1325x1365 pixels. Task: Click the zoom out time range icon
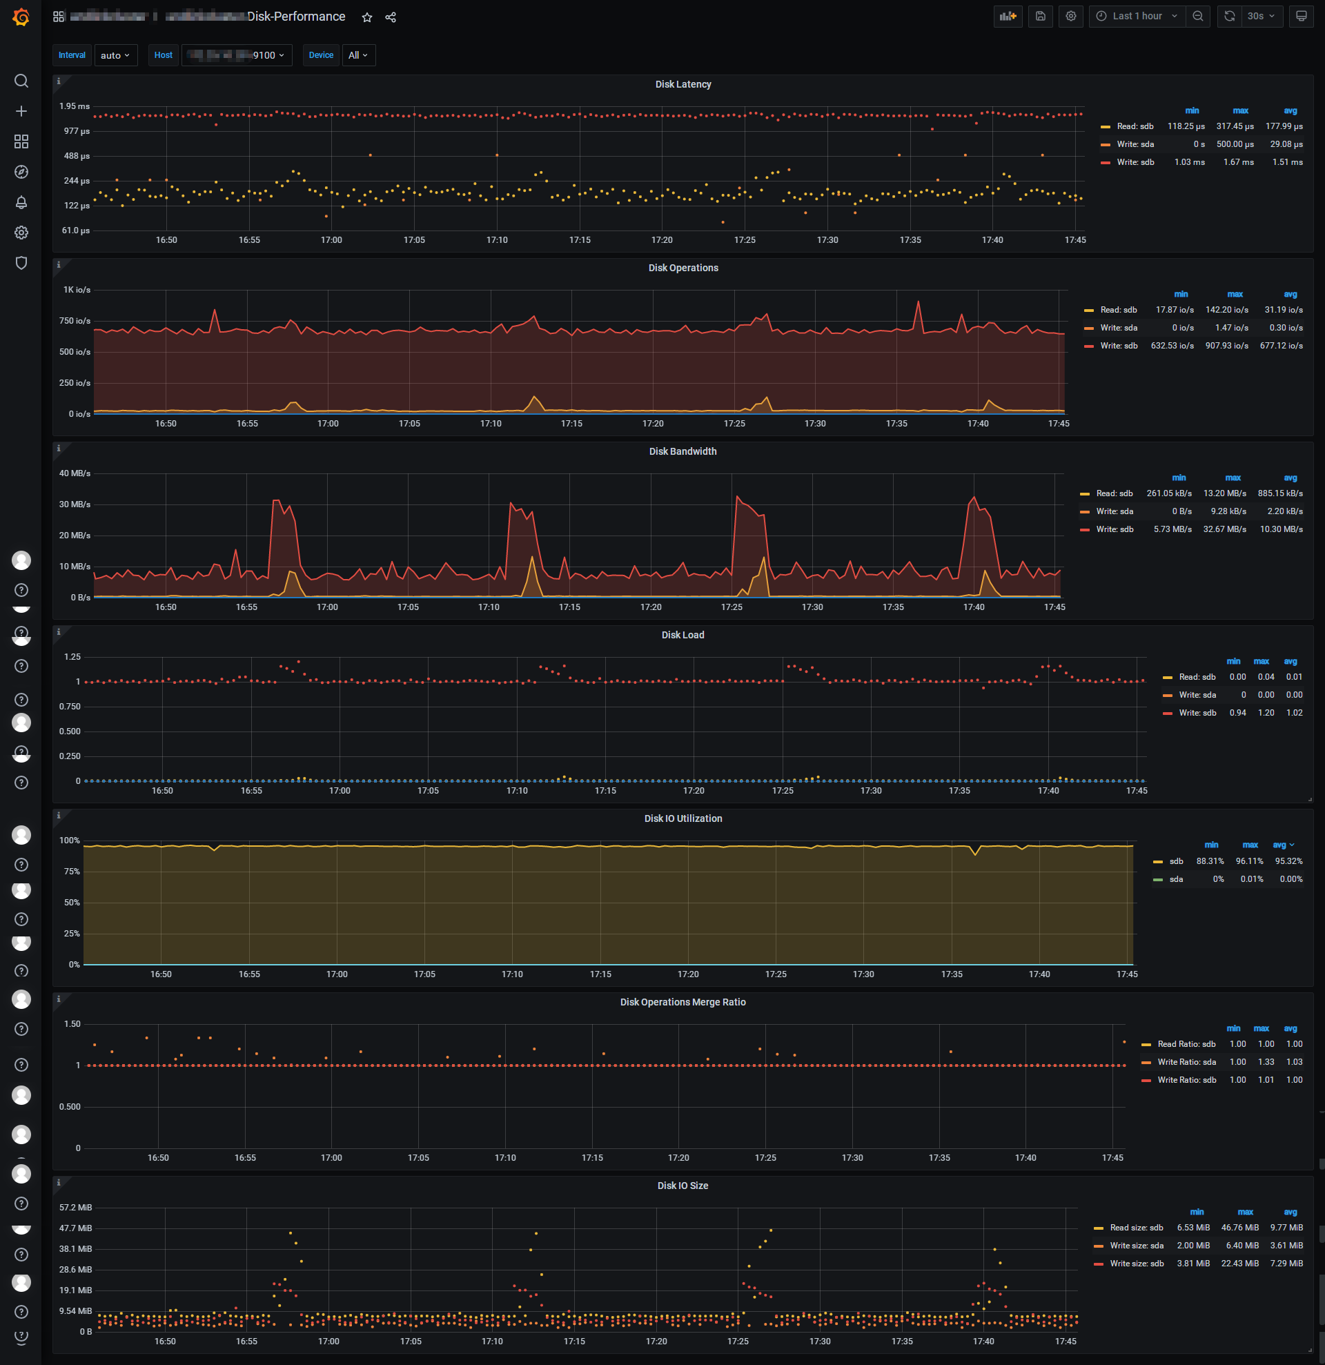pyautogui.click(x=1197, y=16)
